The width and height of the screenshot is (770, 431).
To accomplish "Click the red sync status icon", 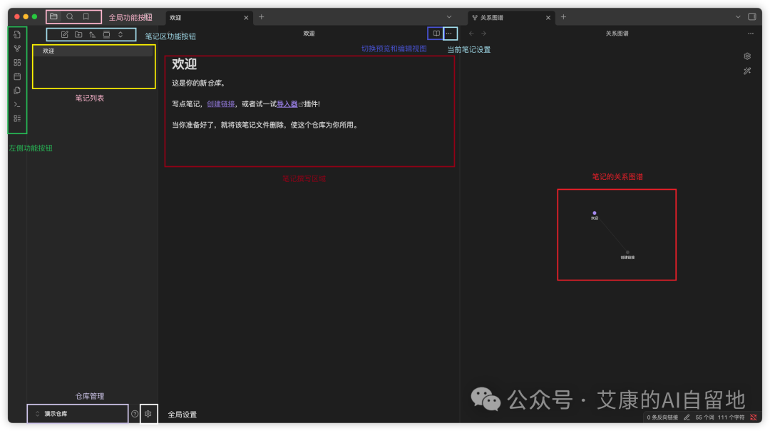I will 754,417.
